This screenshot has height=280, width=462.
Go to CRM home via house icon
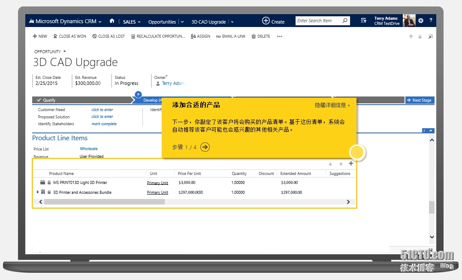pyautogui.click(x=112, y=21)
